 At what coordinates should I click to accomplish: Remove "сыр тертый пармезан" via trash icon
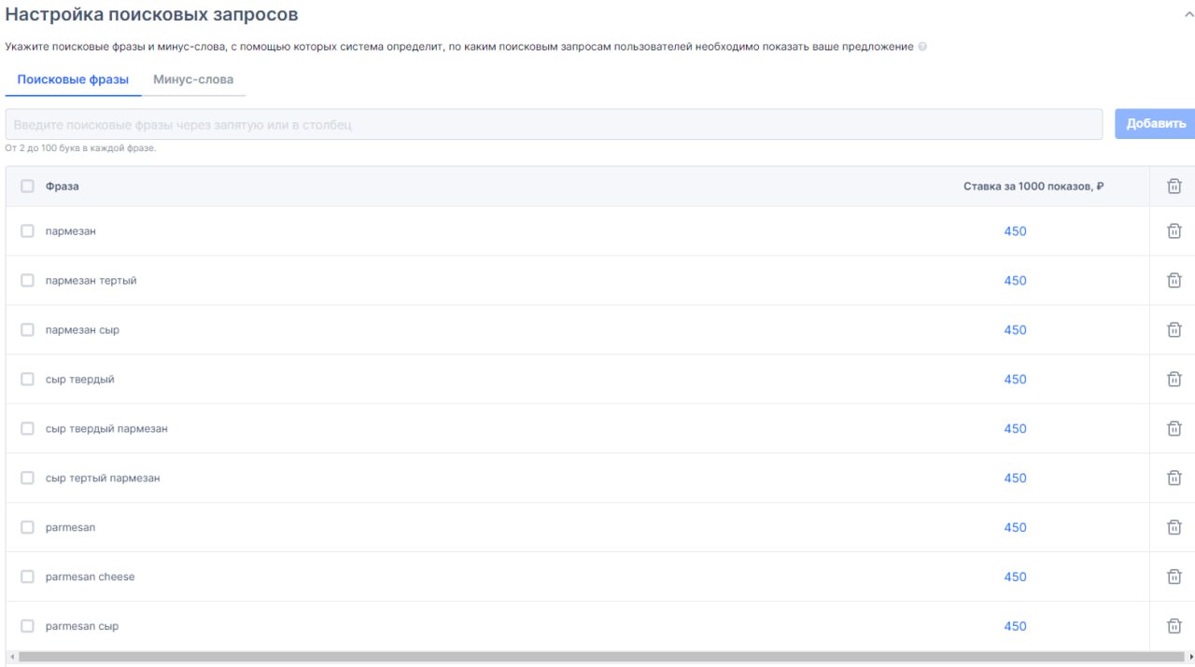tap(1174, 479)
